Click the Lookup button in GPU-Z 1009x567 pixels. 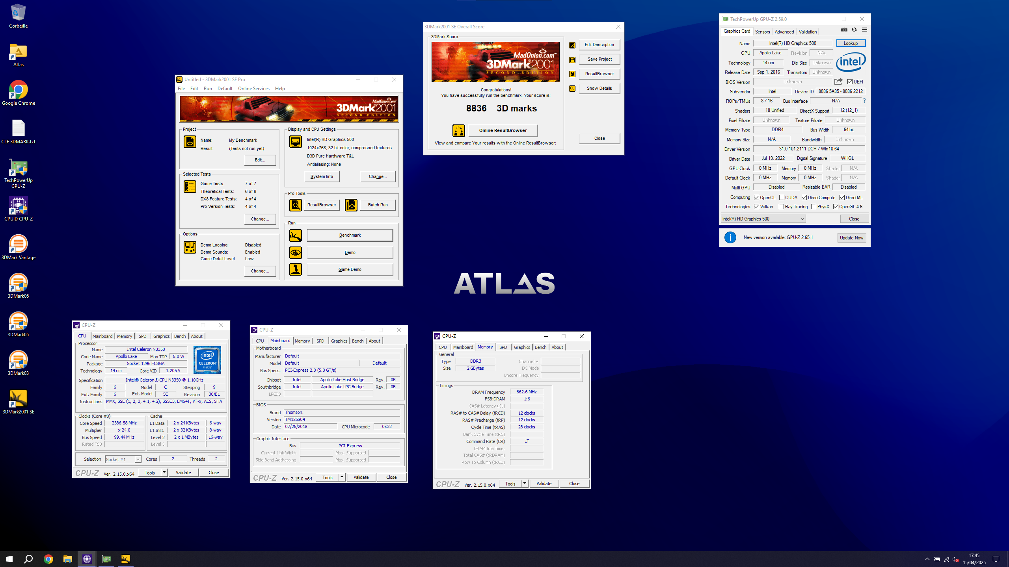click(851, 43)
